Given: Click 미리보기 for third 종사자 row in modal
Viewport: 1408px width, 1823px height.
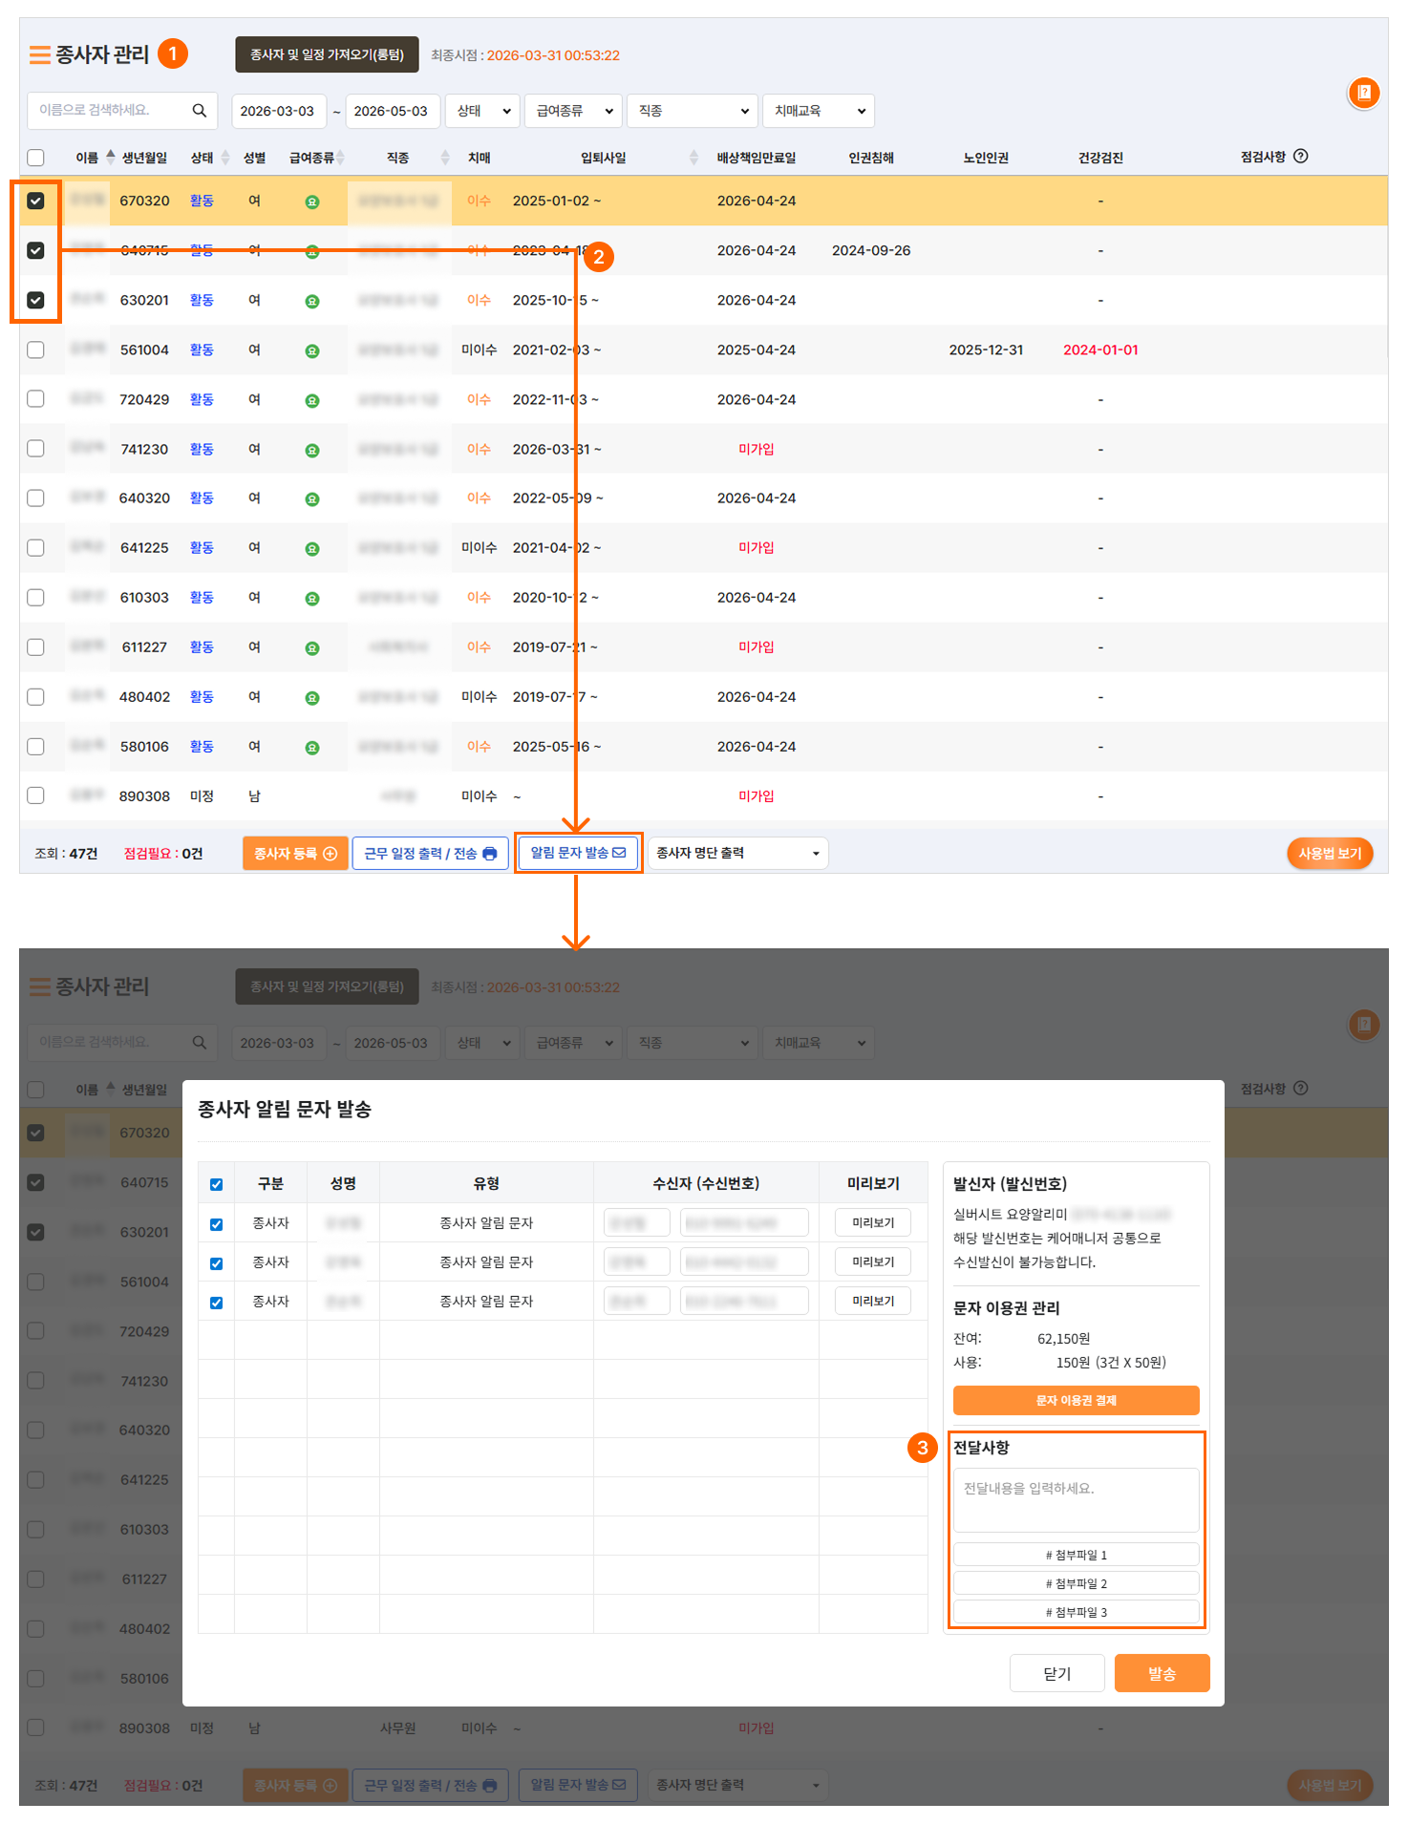Looking at the screenshot, I should pyautogui.click(x=873, y=1301).
